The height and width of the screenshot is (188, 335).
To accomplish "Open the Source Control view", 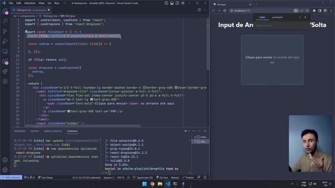I will pos(5,31).
